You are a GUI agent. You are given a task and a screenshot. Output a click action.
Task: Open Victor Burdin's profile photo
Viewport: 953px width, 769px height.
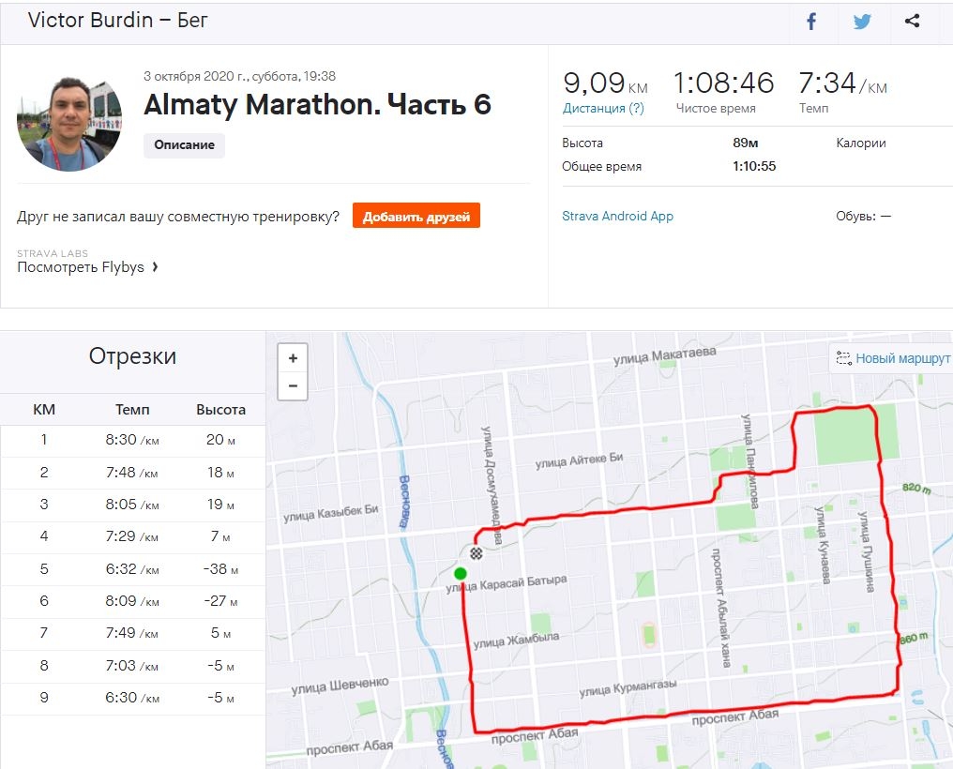pyautogui.click(x=69, y=120)
